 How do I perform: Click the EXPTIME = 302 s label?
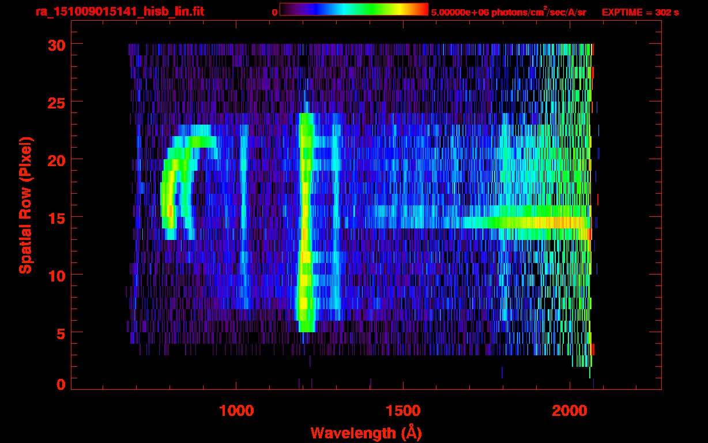[640, 12]
